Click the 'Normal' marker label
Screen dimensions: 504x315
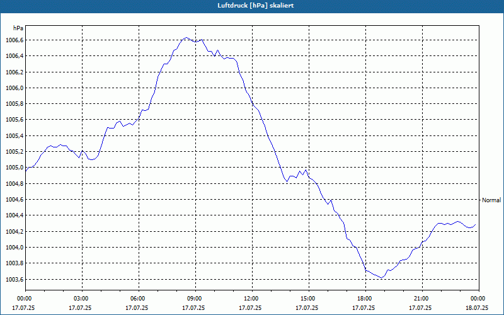coord(491,200)
